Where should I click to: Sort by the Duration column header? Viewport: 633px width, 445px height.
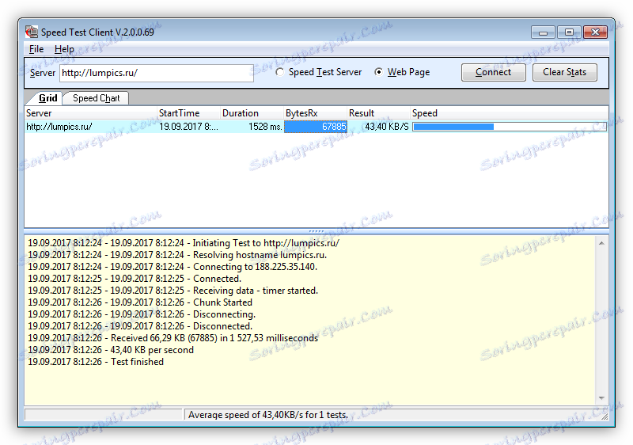[x=252, y=113]
